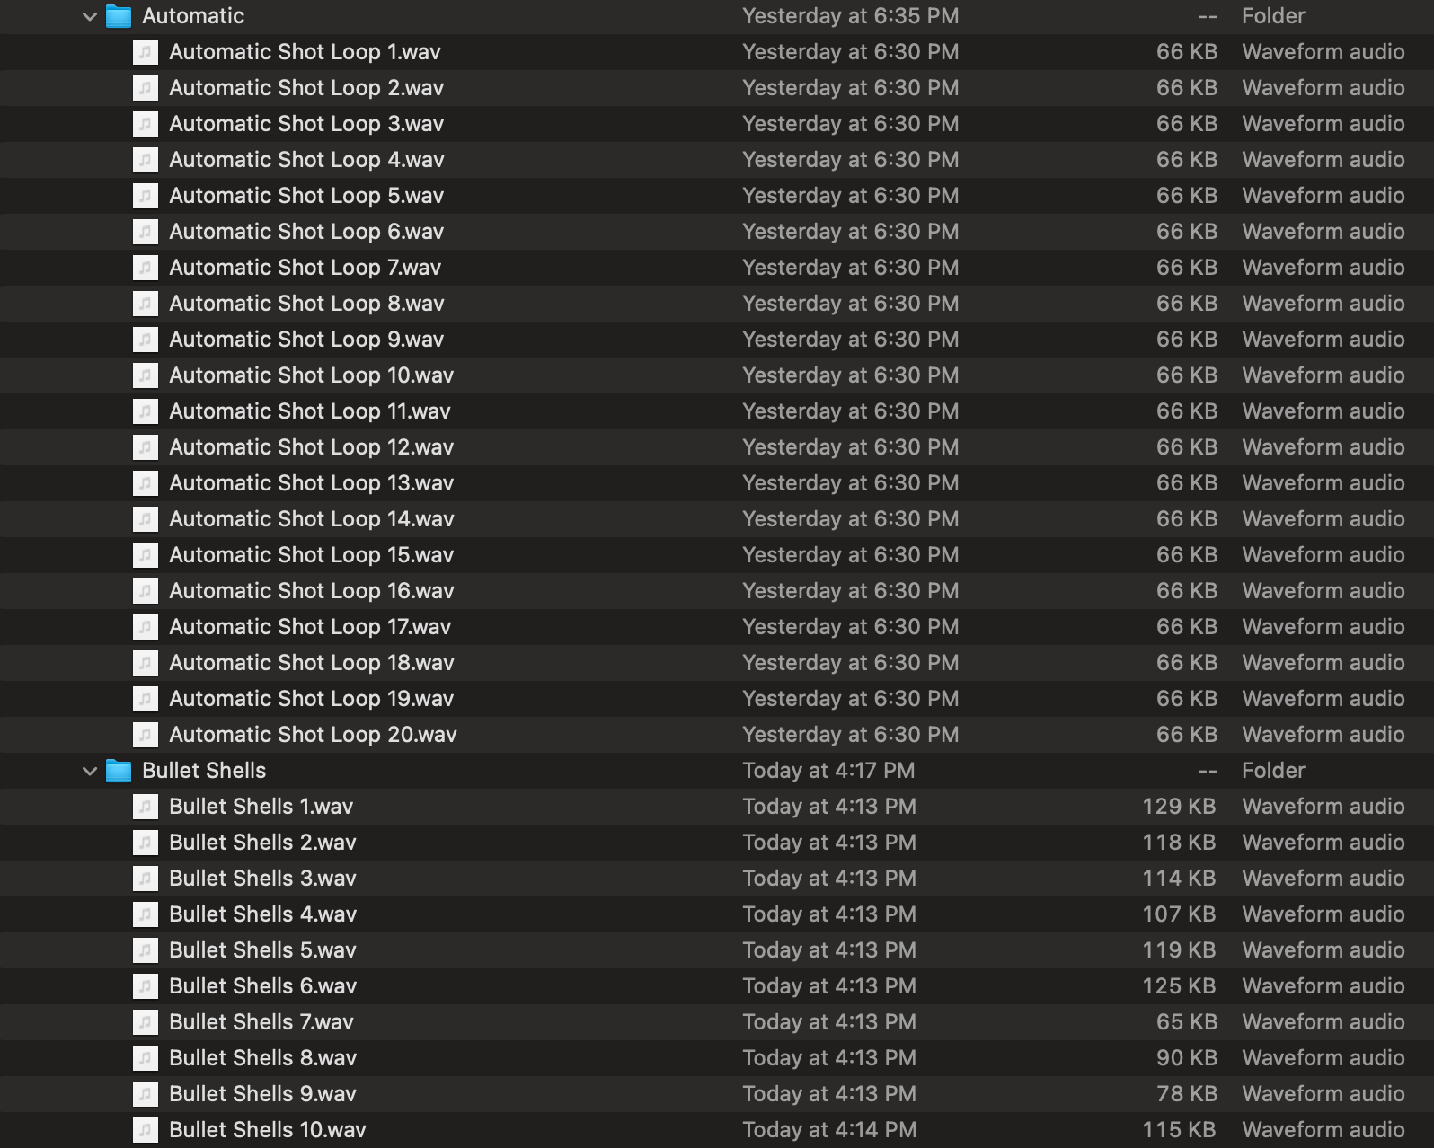
Task: Click the audio icon of Bullet Shells 10.wav
Action: coord(146,1130)
